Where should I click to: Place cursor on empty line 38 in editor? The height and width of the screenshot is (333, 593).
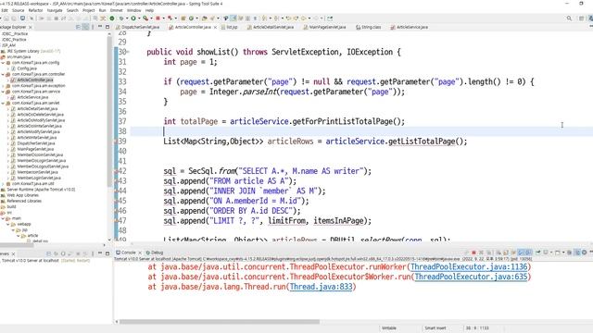coord(361,131)
